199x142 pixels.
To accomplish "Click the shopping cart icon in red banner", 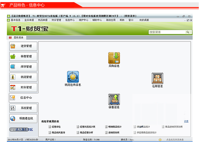I will click(x=3, y=5).
